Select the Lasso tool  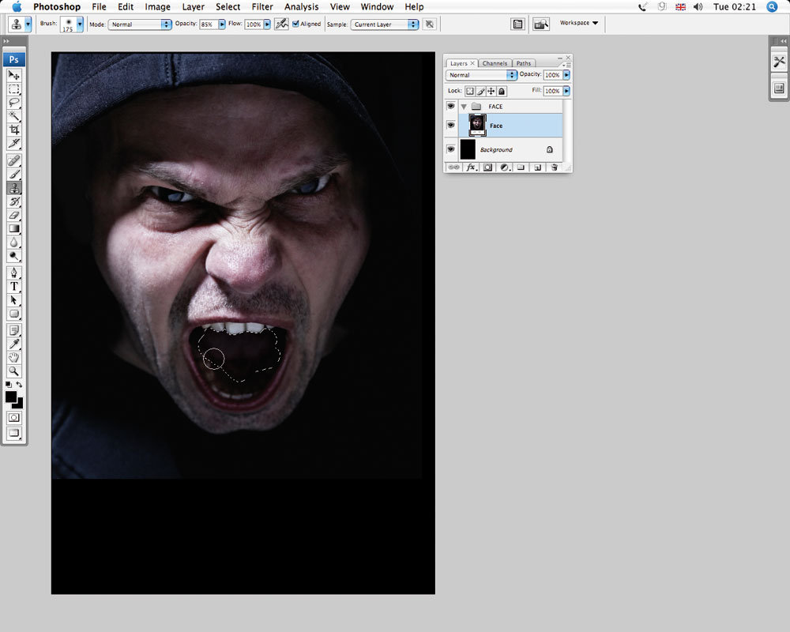pos(14,102)
